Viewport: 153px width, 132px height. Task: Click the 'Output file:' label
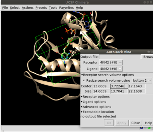pos(90,57)
